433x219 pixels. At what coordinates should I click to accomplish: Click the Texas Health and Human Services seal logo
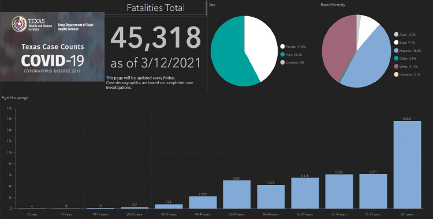19,24
